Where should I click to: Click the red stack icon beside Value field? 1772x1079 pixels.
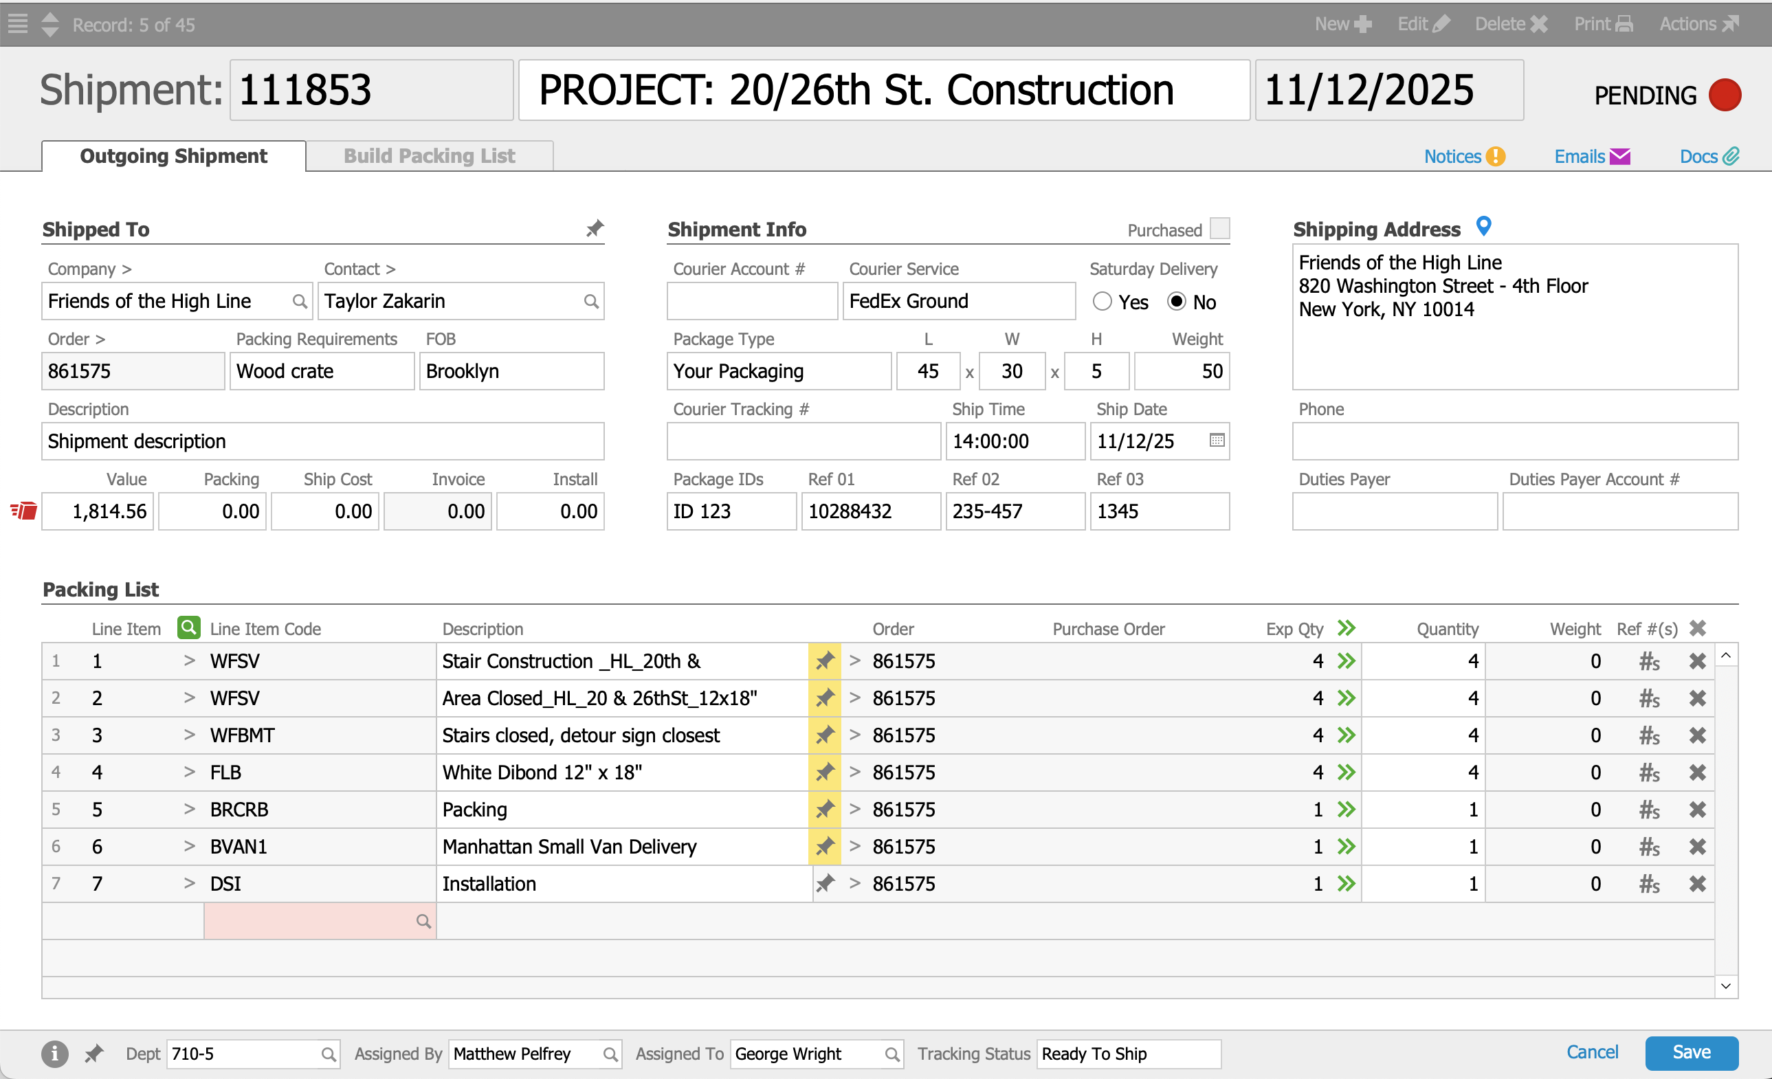point(24,511)
